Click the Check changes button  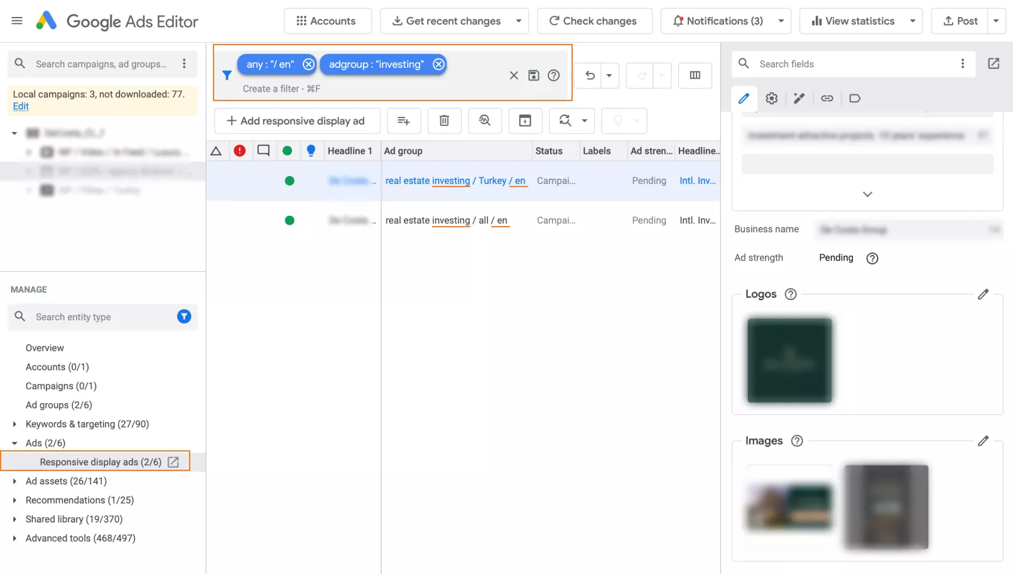pos(593,21)
